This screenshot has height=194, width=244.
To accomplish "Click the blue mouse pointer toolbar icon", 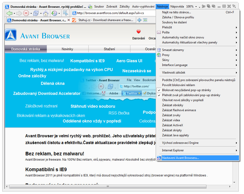I will pos(65,13).
